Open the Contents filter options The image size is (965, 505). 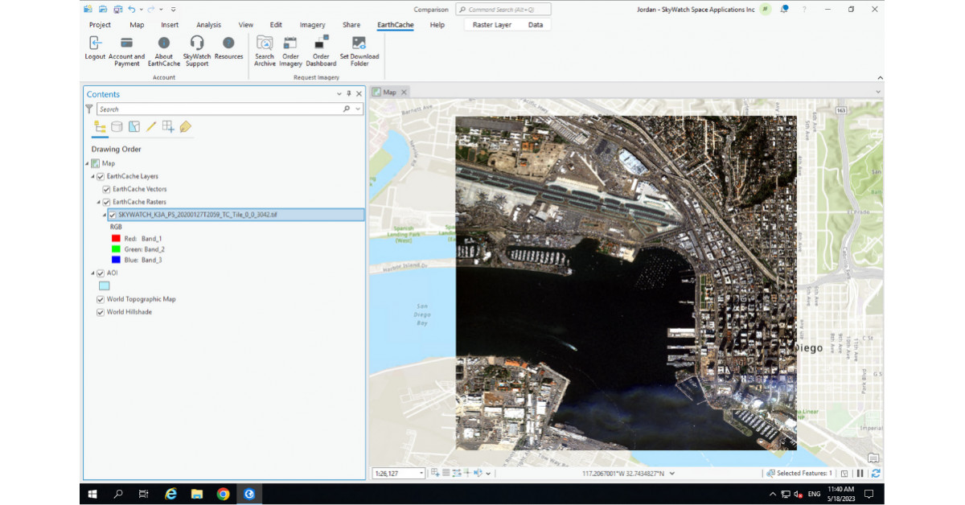[x=89, y=109]
